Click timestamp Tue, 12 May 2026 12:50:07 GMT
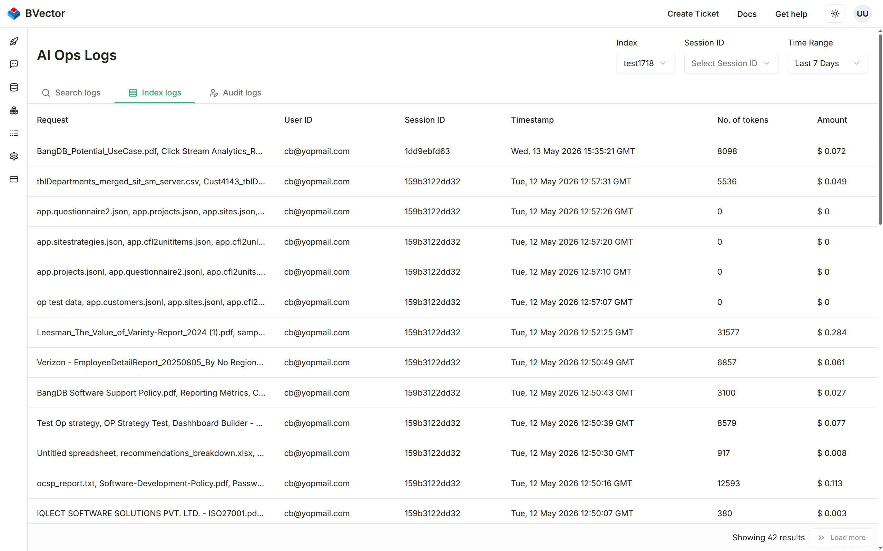 pyautogui.click(x=572, y=513)
